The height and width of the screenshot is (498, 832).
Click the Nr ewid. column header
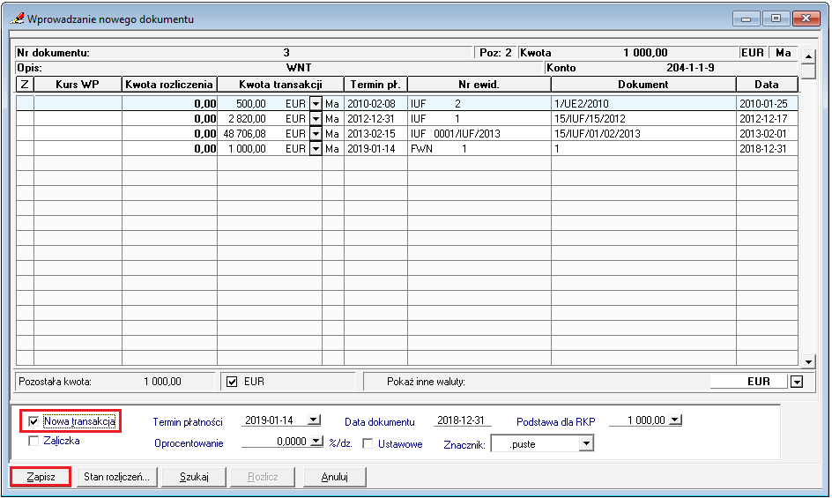pos(479,84)
